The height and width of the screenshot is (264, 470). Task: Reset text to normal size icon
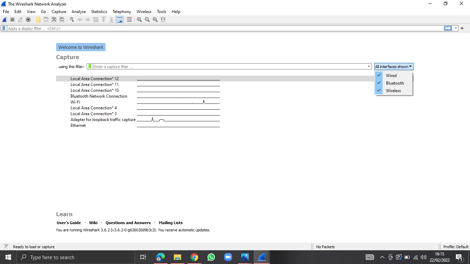[155, 20]
